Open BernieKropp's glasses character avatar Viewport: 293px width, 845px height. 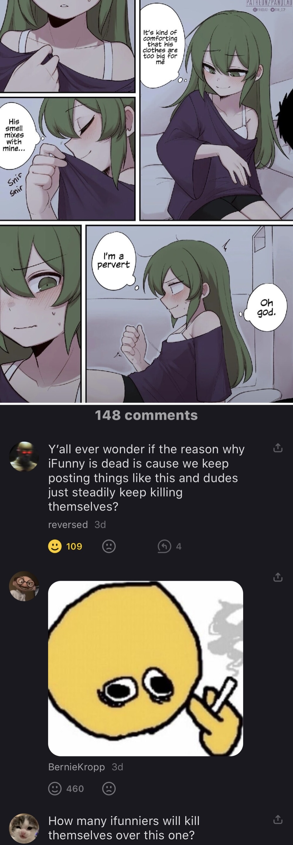pyautogui.click(x=24, y=586)
